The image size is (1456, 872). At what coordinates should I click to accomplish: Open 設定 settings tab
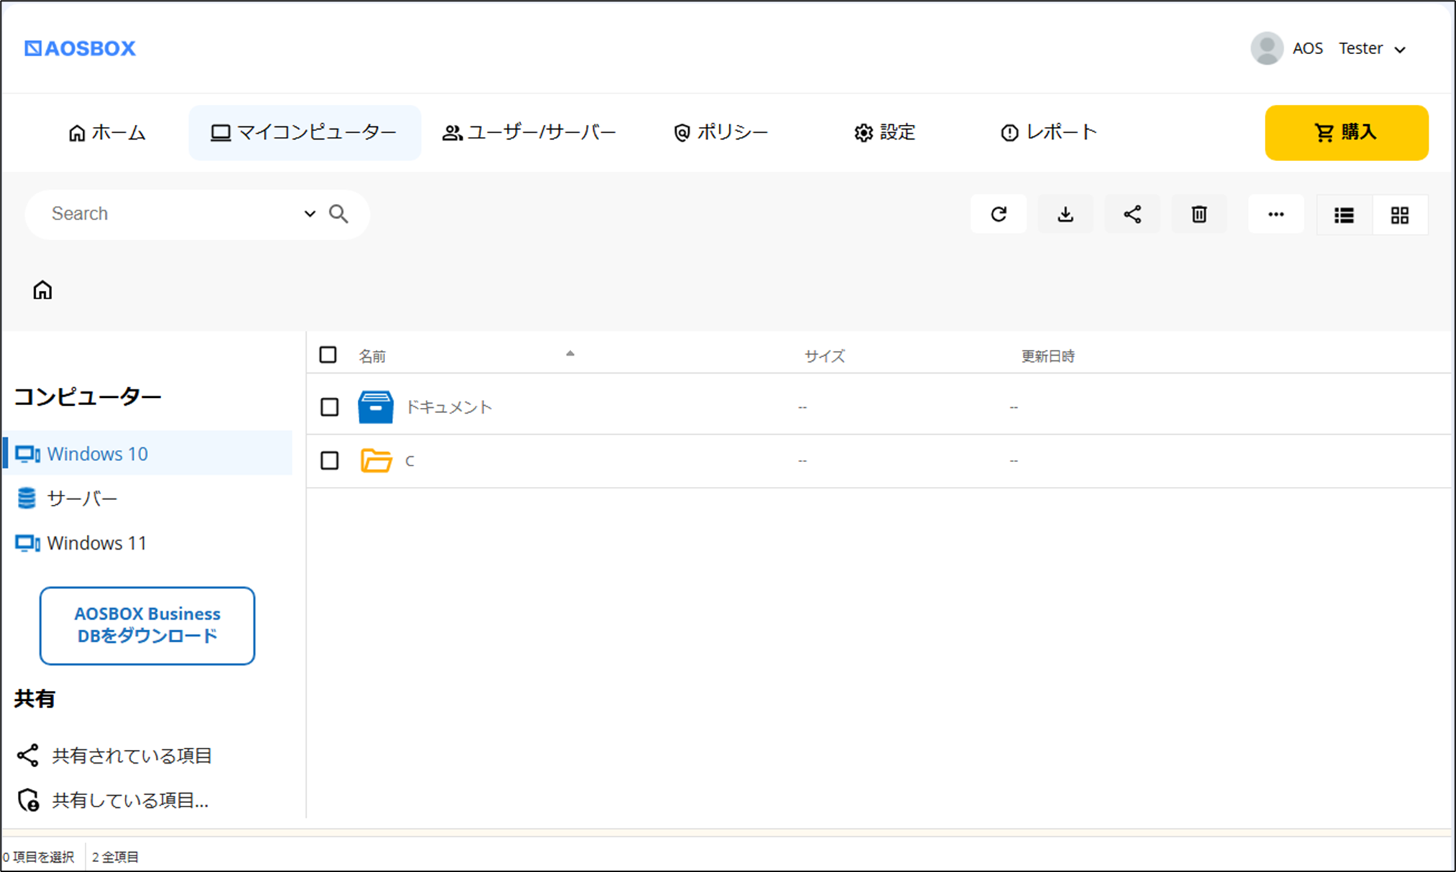click(x=885, y=133)
